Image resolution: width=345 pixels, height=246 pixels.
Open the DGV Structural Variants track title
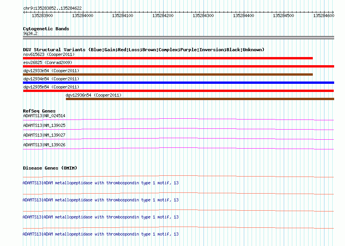(x=143, y=50)
